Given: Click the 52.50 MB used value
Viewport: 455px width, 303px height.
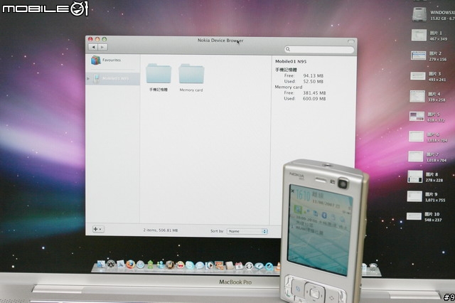Looking at the screenshot, I should (x=313, y=82).
